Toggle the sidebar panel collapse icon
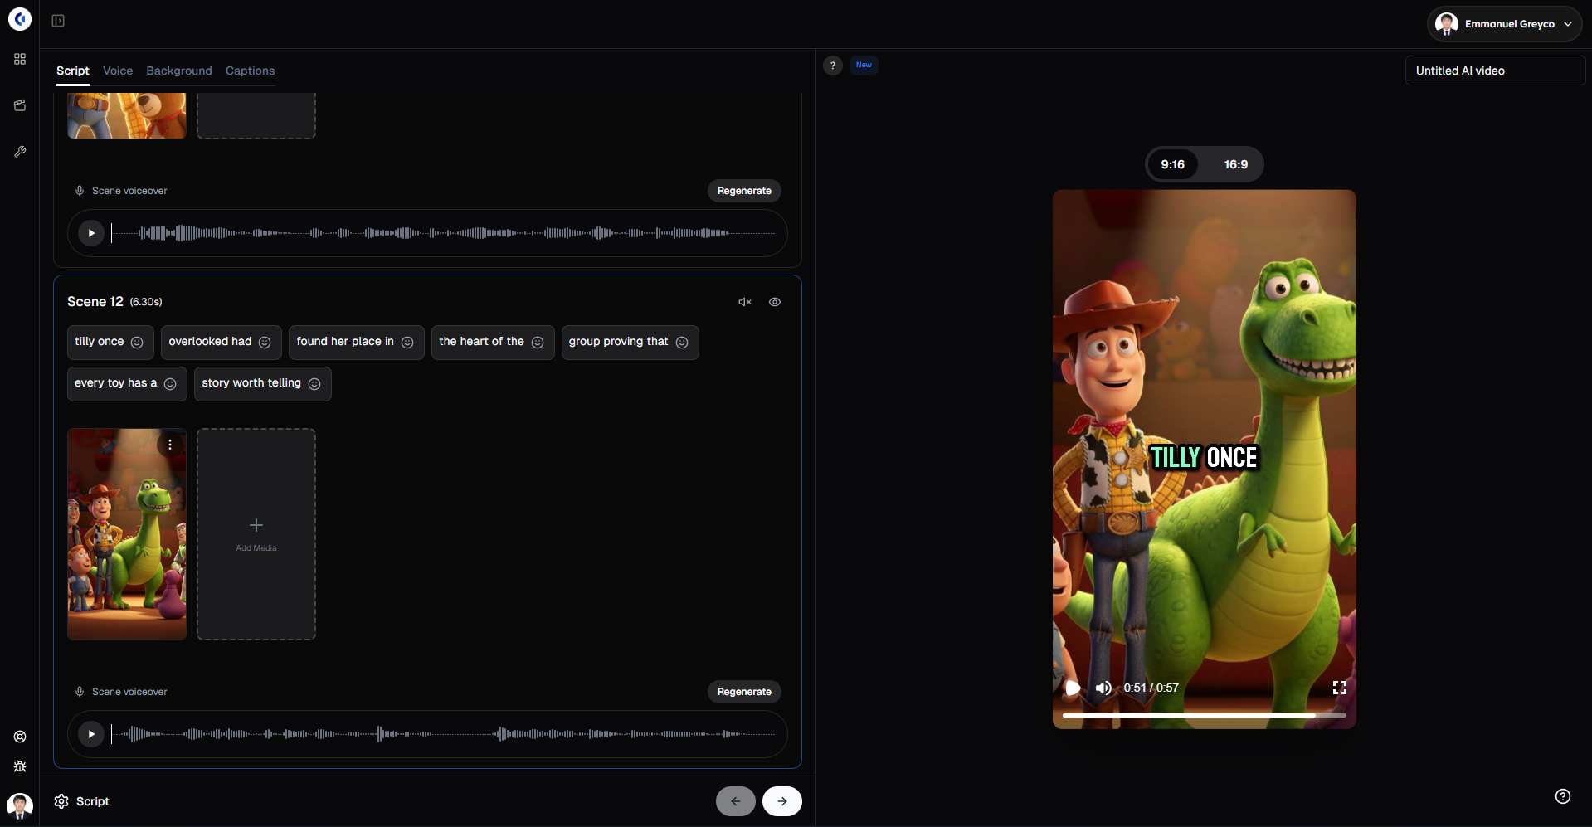 click(x=58, y=21)
